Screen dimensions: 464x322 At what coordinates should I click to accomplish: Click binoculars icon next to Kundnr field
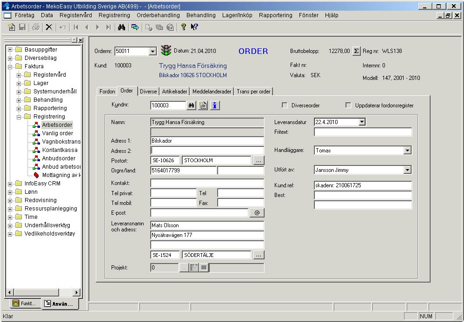coord(192,105)
